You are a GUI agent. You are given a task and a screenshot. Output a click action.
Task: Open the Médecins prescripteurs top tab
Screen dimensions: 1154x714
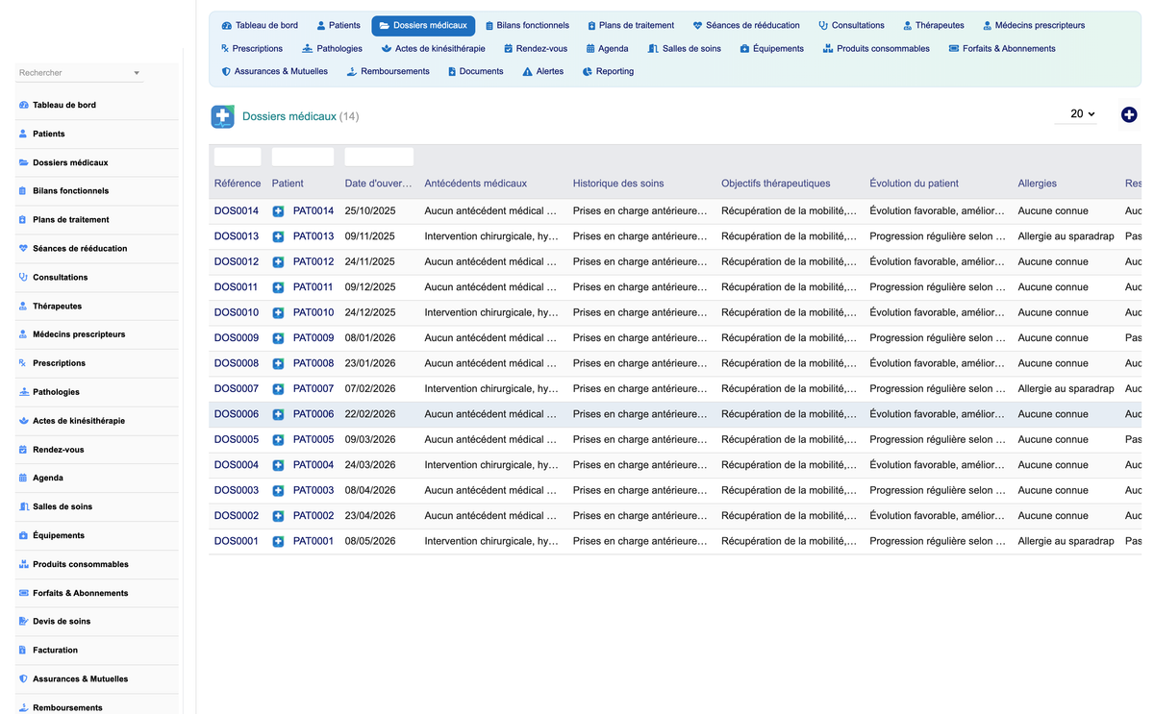click(1034, 25)
